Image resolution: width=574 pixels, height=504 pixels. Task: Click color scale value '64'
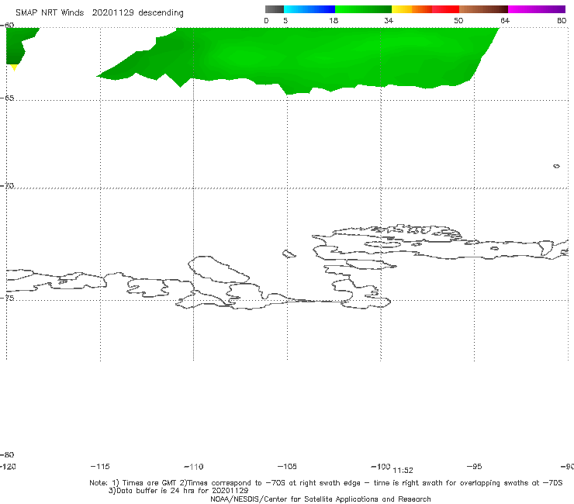coord(505,20)
